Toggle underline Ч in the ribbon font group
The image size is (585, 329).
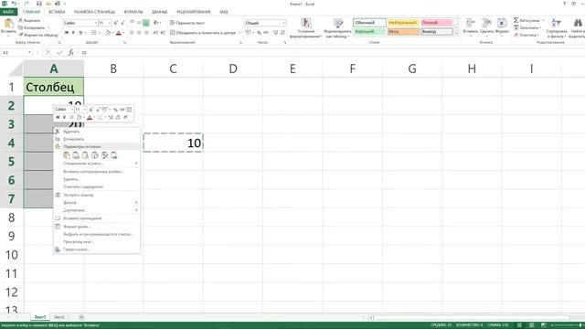pyautogui.click(x=80, y=33)
